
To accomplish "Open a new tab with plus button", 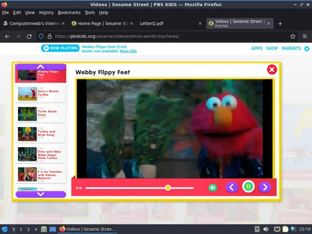I will [x=280, y=24].
